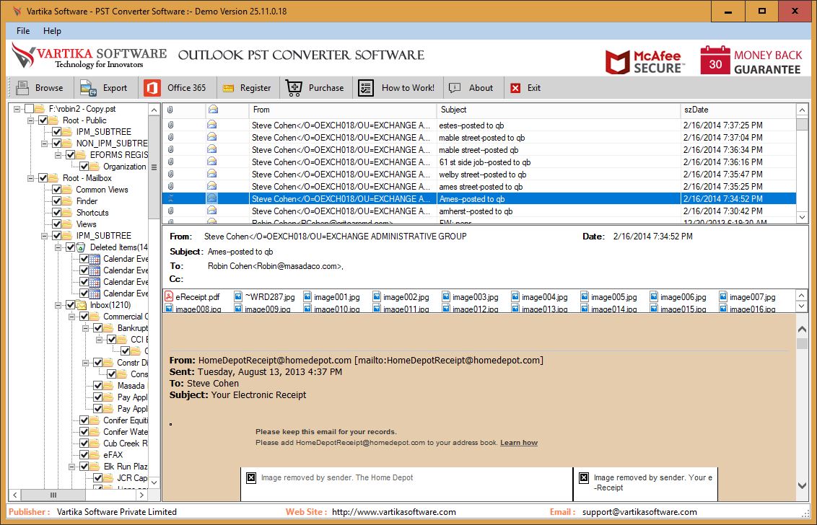Image resolution: width=817 pixels, height=525 pixels.
Task: Open the image004.jpg attachment
Action: point(540,297)
